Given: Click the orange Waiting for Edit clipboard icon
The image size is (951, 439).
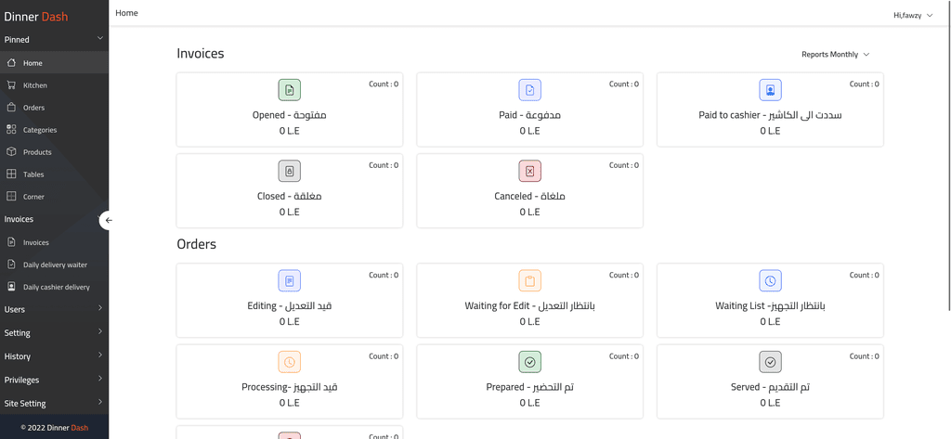Looking at the screenshot, I should pos(529,280).
